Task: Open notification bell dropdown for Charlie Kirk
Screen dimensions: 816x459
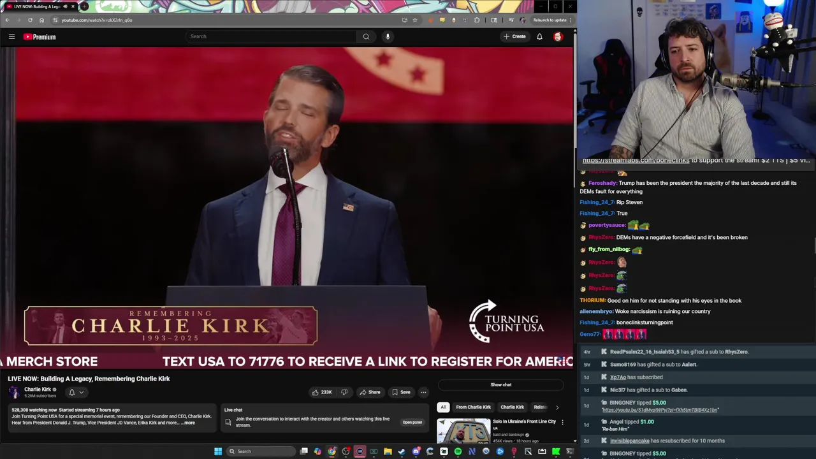Action: coord(75,392)
